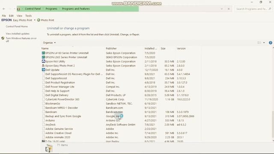Viewport: 274px width, 154px height.
Task: Click the Control Panel address bar icon
Action: pos(18,9)
